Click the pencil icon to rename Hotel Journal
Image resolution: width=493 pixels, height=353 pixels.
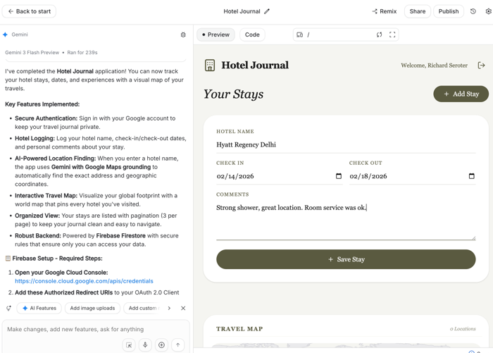point(267,11)
